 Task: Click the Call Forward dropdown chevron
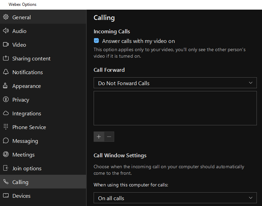click(250, 83)
